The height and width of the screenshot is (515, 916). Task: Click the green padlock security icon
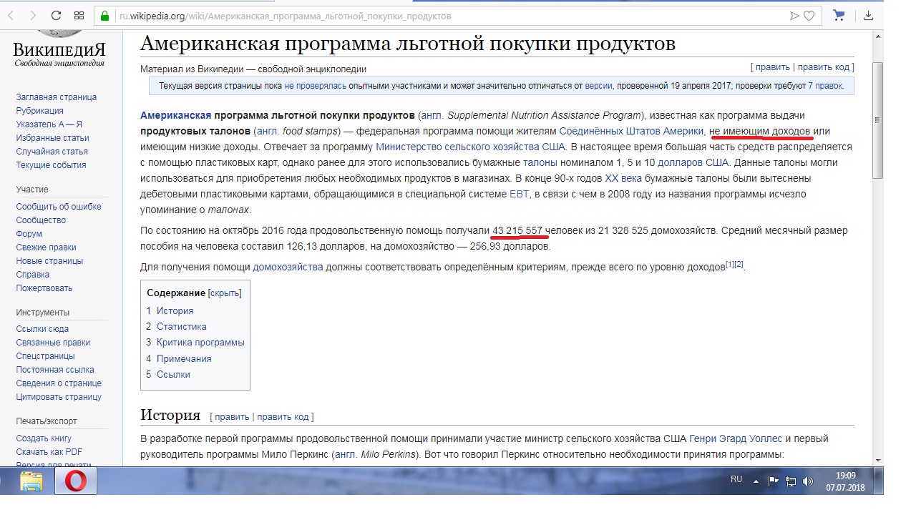(x=104, y=16)
